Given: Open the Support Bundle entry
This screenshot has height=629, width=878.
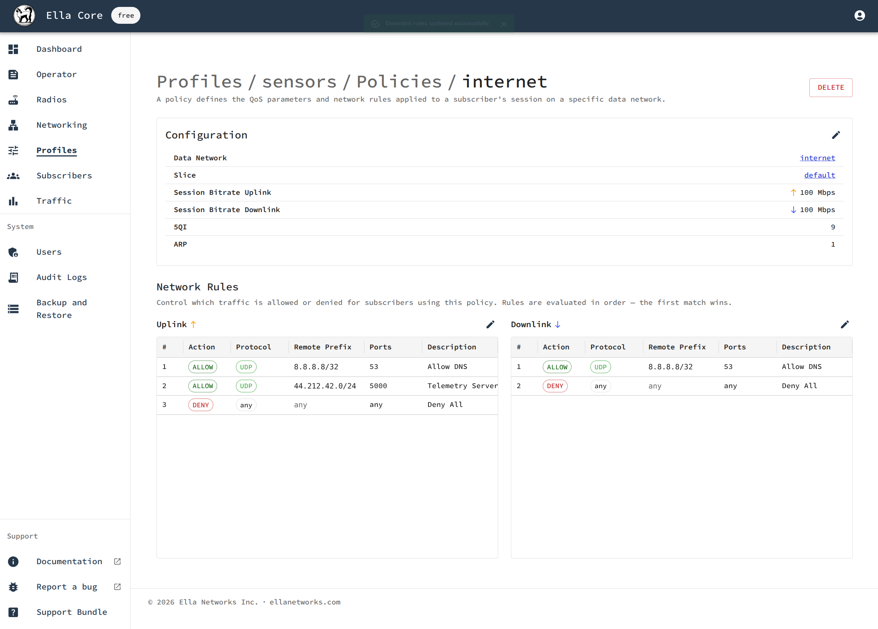Looking at the screenshot, I should tap(72, 612).
